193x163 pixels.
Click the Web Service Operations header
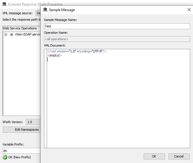point(20,28)
